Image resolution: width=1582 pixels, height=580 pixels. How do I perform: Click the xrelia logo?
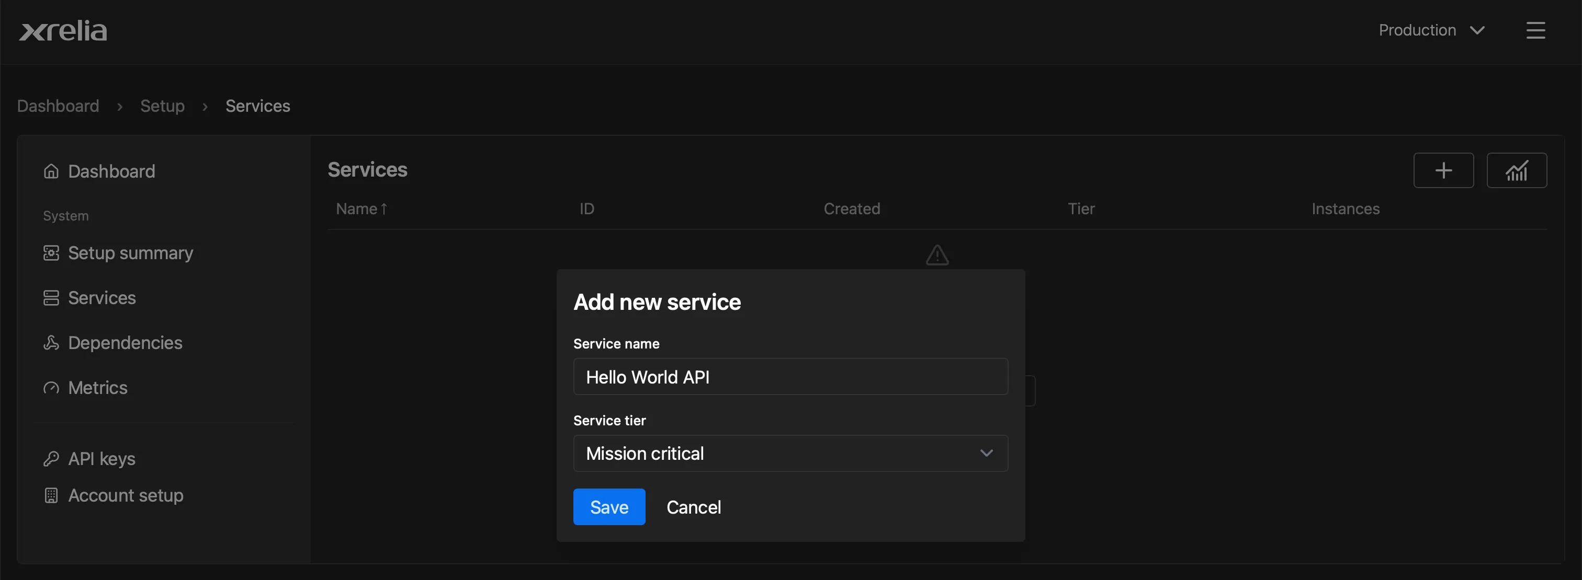(x=63, y=31)
